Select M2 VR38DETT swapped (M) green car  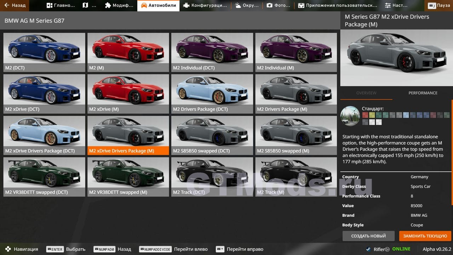[x=128, y=177]
